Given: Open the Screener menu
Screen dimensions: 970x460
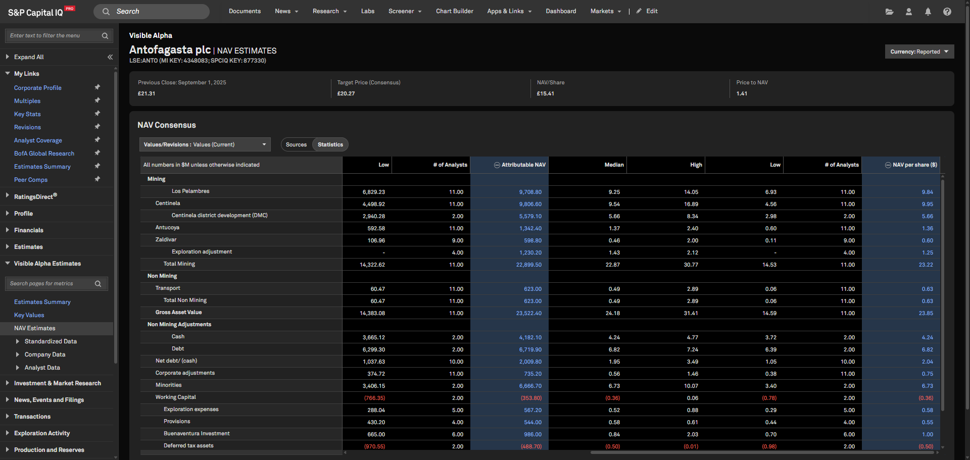Looking at the screenshot, I should (x=405, y=11).
